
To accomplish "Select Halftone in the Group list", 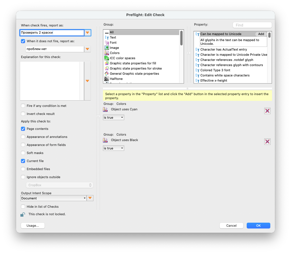I will coord(141,79).
